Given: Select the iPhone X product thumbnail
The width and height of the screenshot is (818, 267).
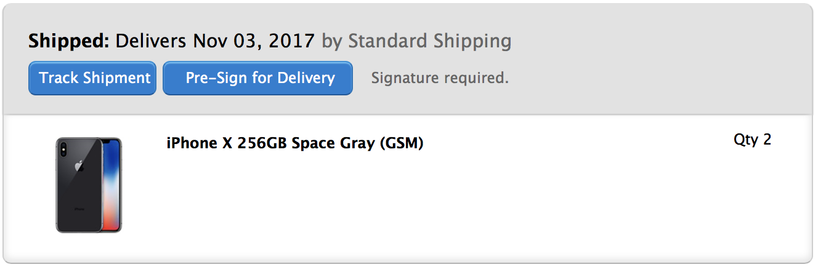Looking at the screenshot, I should pos(89,185).
